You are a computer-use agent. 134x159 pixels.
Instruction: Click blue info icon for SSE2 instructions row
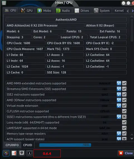[119, 94]
